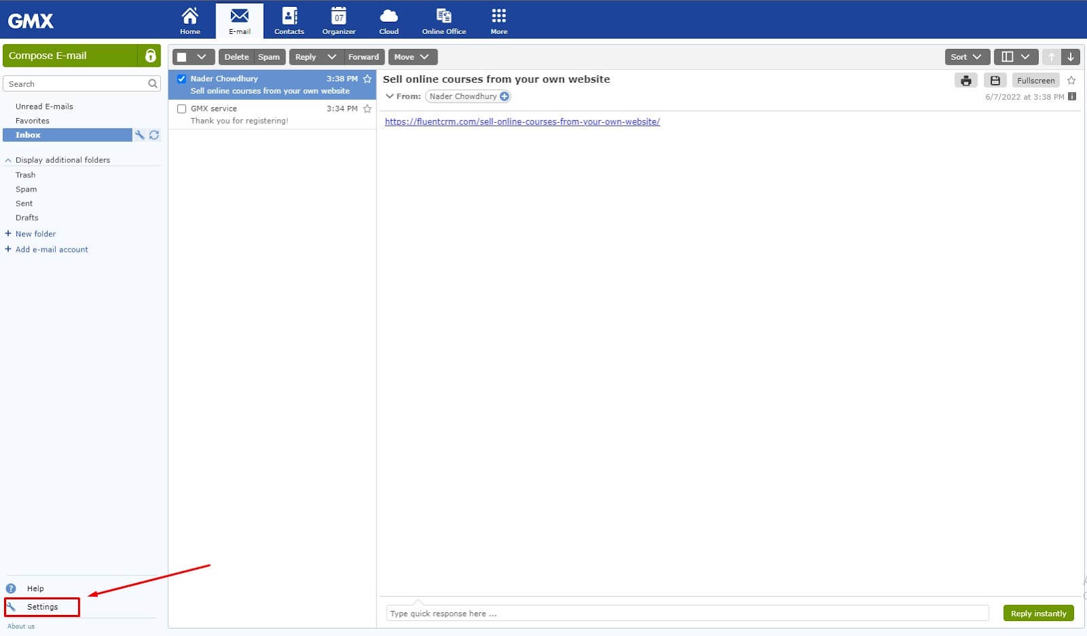The height and width of the screenshot is (636, 1087).
Task: Open the fluentcrm.com course link
Action: (x=522, y=122)
